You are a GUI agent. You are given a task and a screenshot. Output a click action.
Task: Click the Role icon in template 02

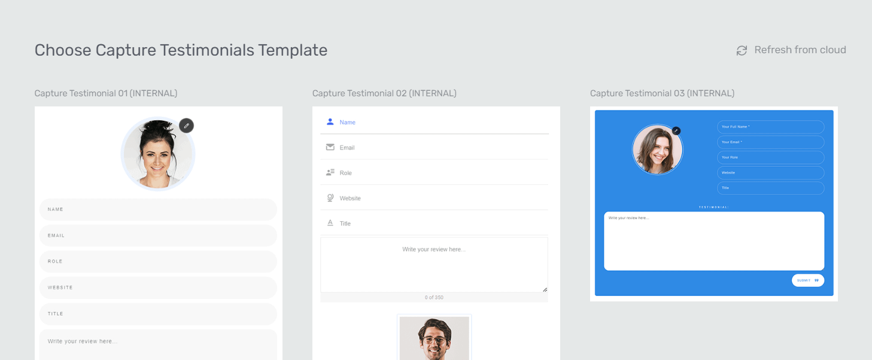click(330, 172)
